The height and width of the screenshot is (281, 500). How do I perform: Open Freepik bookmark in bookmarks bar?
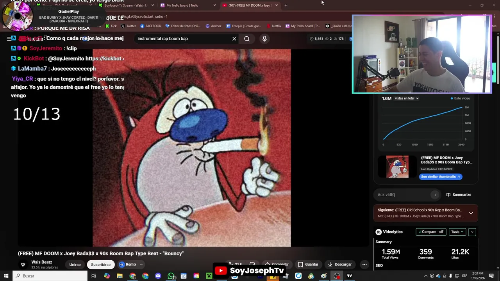pos(244,26)
